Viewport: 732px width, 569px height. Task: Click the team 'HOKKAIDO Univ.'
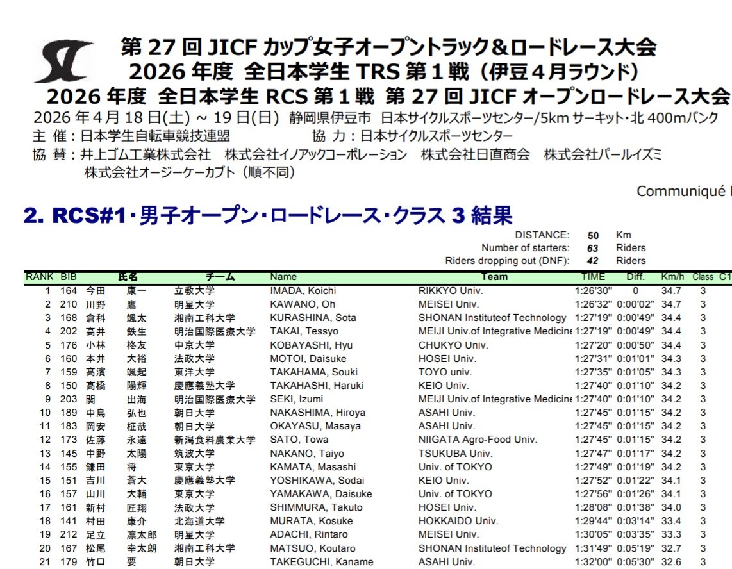tap(458, 521)
